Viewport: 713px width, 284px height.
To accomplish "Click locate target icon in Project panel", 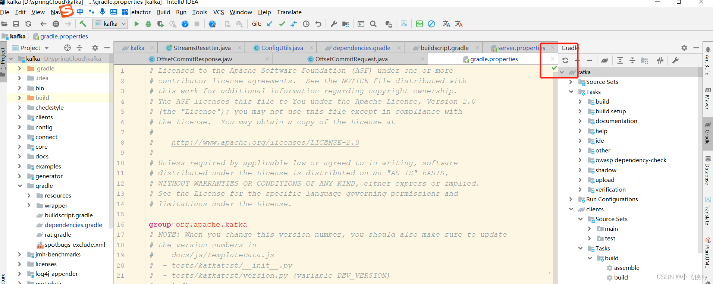I will (x=67, y=48).
